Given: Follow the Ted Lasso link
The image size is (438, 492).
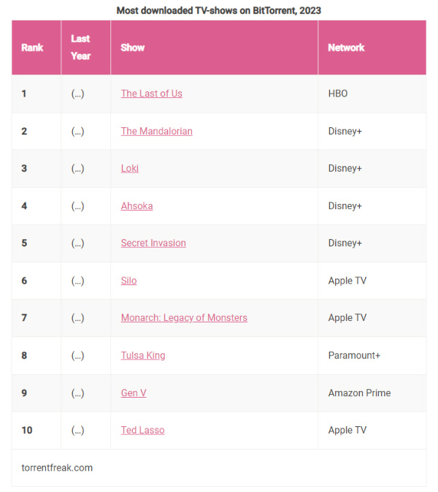Looking at the screenshot, I should pos(143,430).
